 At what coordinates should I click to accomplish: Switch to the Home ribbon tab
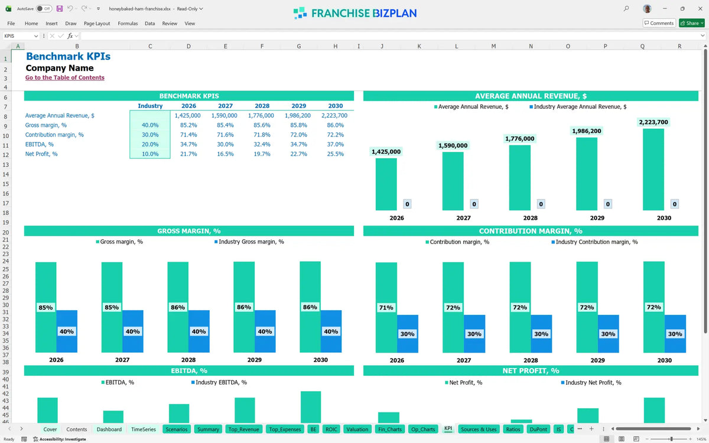[x=31, y=24]
